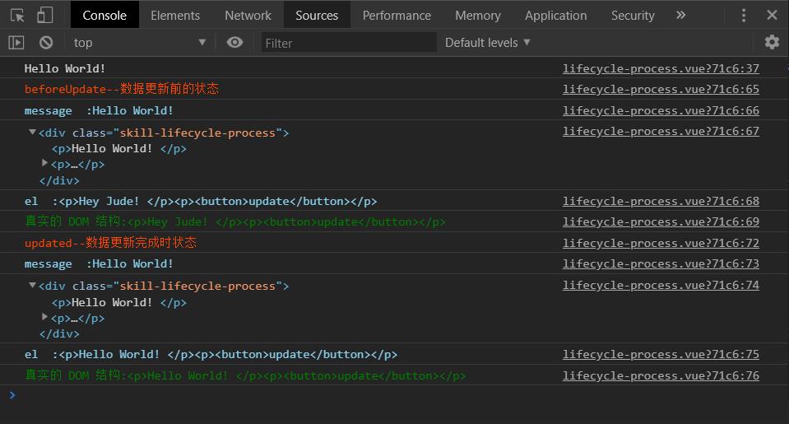
Task: Click the console Filter input field
Action: pyautogui.click(x=349, y=43)
